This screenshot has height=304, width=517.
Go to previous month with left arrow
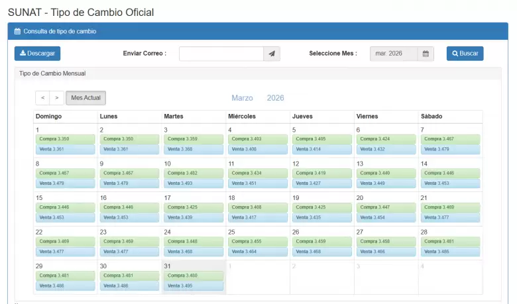pos(42,98)
